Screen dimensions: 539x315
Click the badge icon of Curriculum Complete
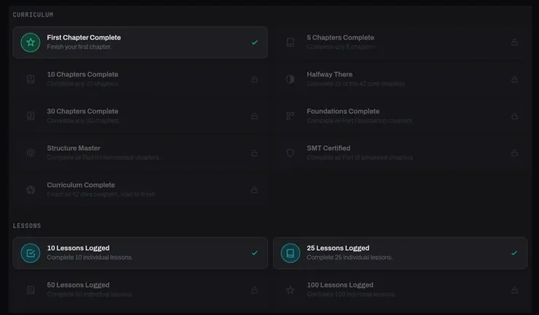click(31, 190)
